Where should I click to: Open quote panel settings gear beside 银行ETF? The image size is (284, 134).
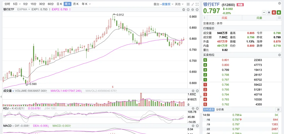[x=280, y=3]
